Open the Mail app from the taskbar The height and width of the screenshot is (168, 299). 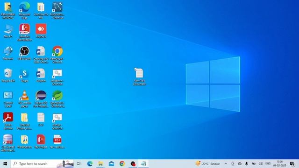111,164
